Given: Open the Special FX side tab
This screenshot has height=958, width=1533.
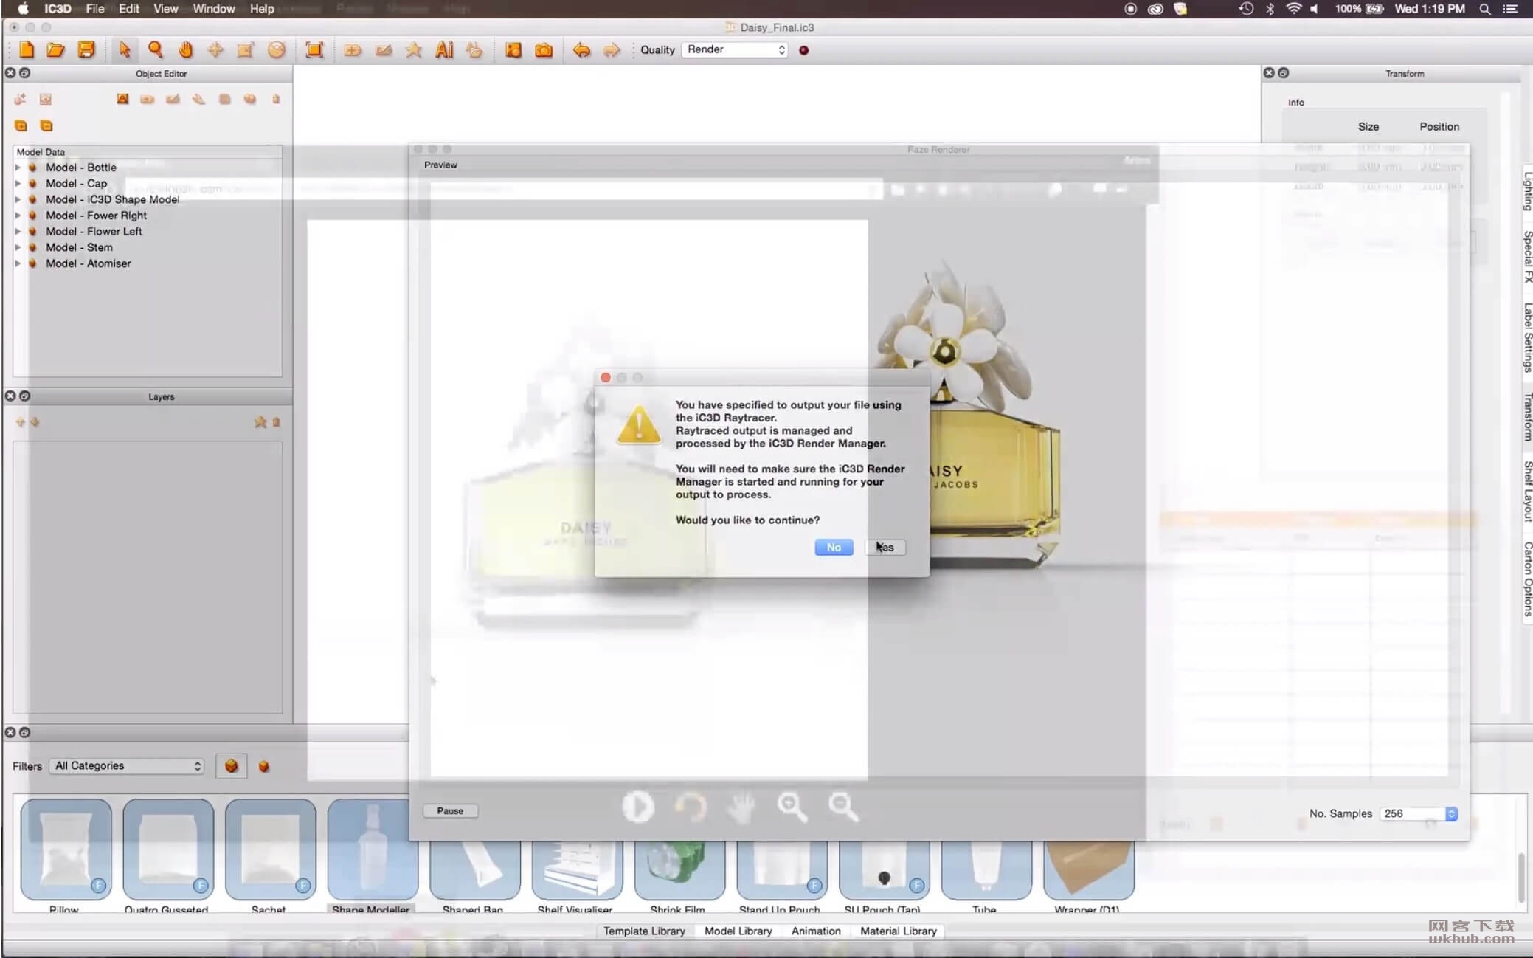Looking at the screenshot, I should tap(1527, 256).
